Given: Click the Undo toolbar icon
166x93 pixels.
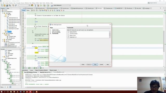Looking at the screenshot, I should coord(13,5).
